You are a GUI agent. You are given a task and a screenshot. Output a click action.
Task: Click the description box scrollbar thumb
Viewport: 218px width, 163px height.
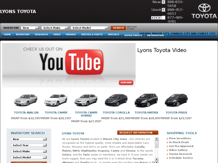157,144
